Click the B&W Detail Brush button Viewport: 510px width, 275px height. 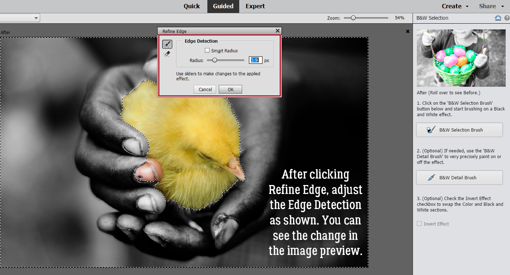tap(459, 177)
